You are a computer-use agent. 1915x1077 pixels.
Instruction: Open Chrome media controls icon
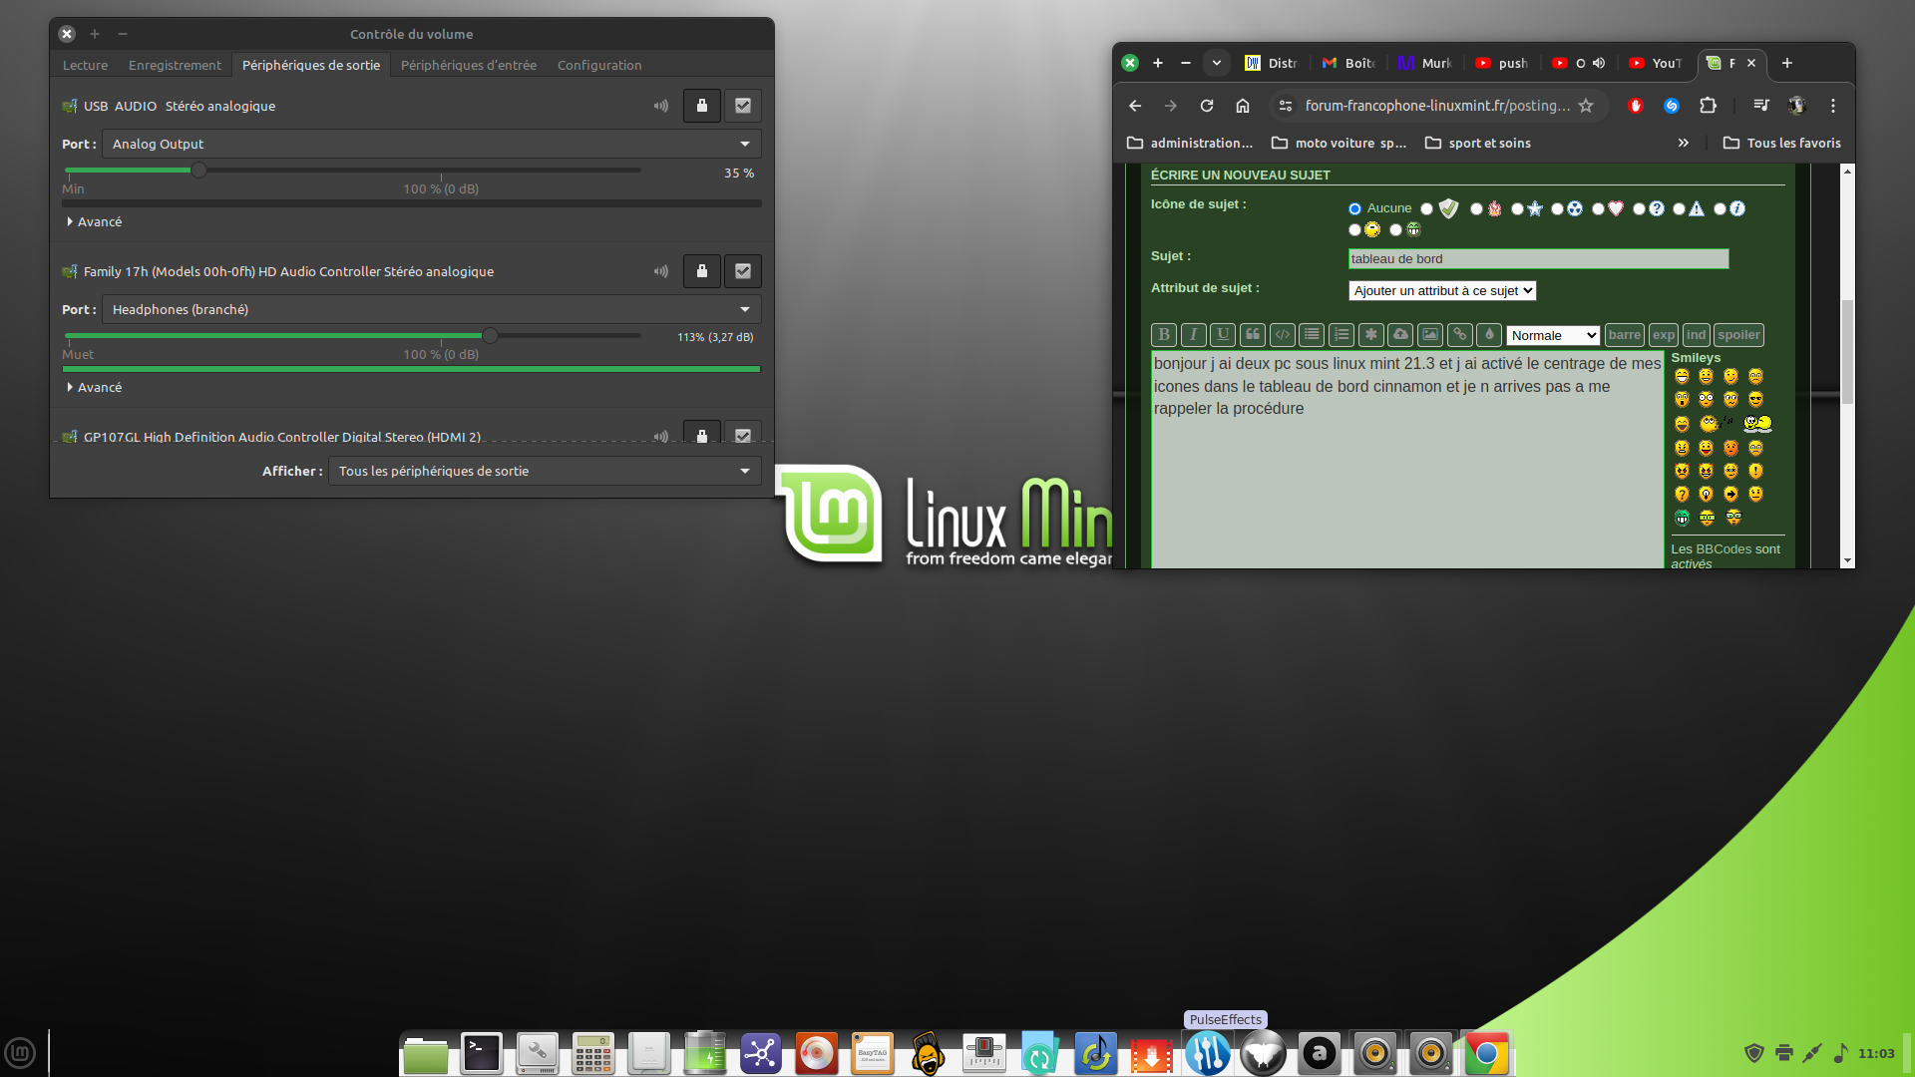(1761, 106)
